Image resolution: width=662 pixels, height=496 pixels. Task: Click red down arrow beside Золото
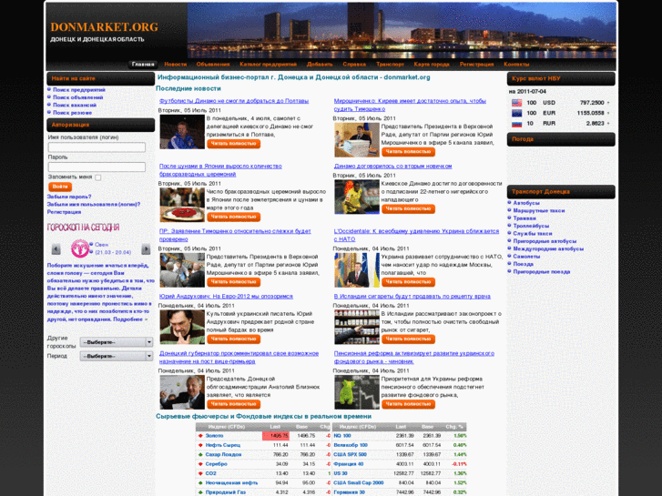point(200,436)
